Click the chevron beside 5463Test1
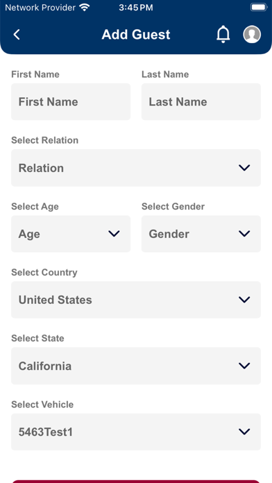 pyautogui.click(x=244, y=432)
